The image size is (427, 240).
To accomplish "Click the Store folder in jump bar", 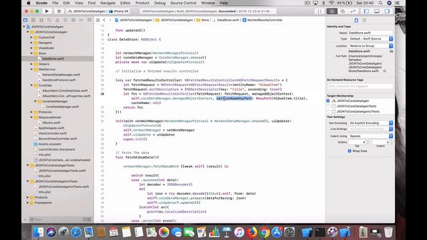I will pos(203,20).
